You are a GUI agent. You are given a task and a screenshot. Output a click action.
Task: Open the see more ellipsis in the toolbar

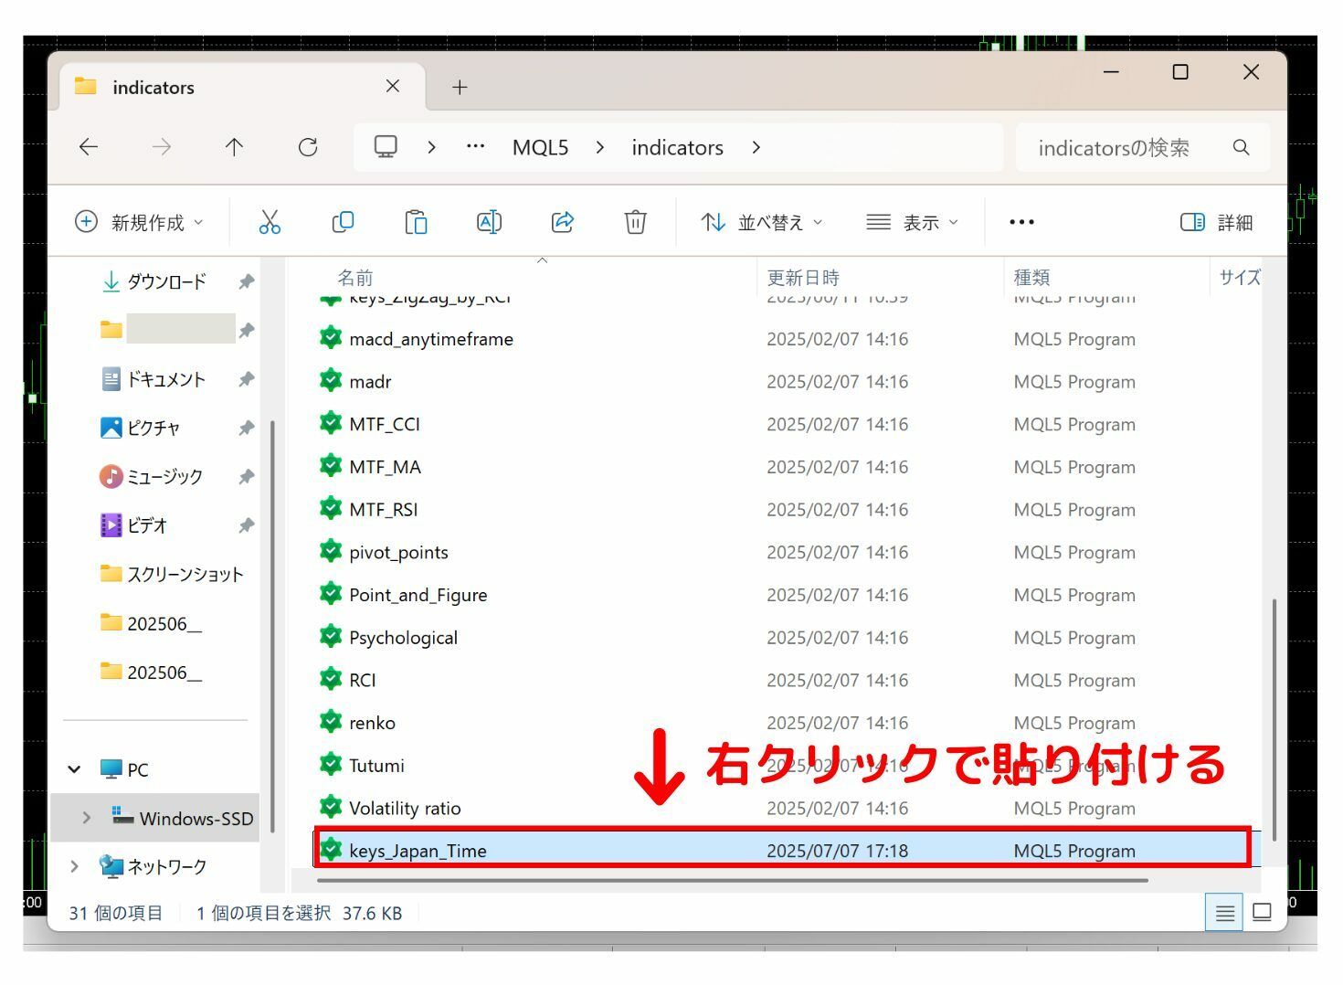tap(1020, 221)
